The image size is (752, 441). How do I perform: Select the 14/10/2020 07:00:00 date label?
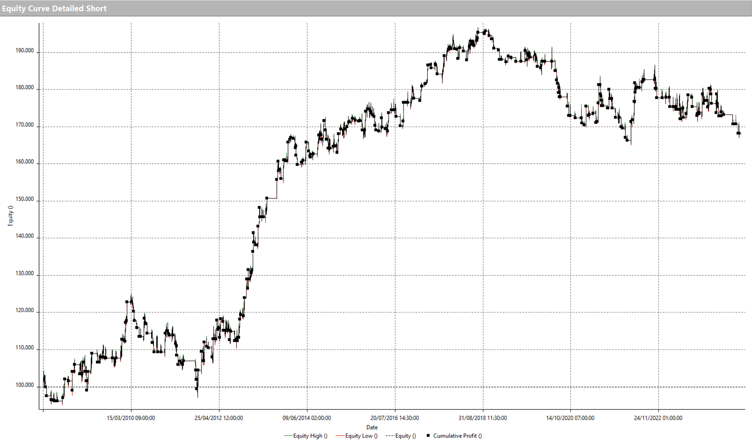coord(570,418)
